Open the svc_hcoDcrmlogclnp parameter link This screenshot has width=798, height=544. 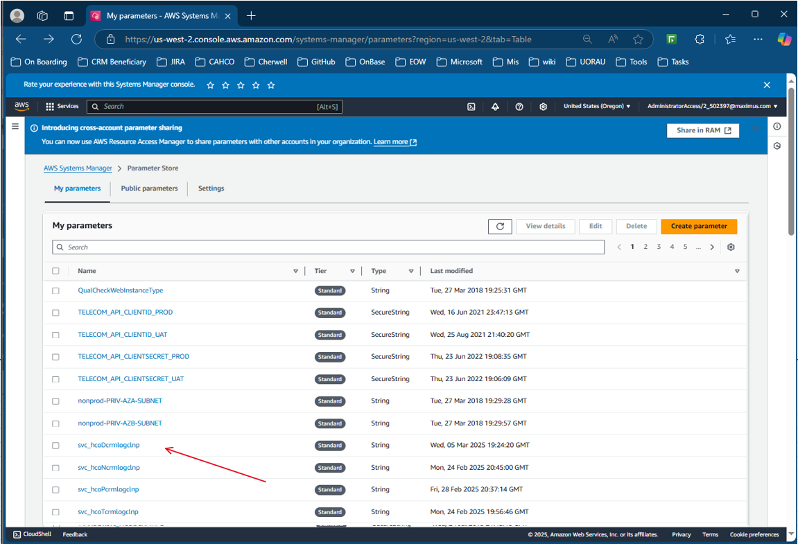coord(108,446)
